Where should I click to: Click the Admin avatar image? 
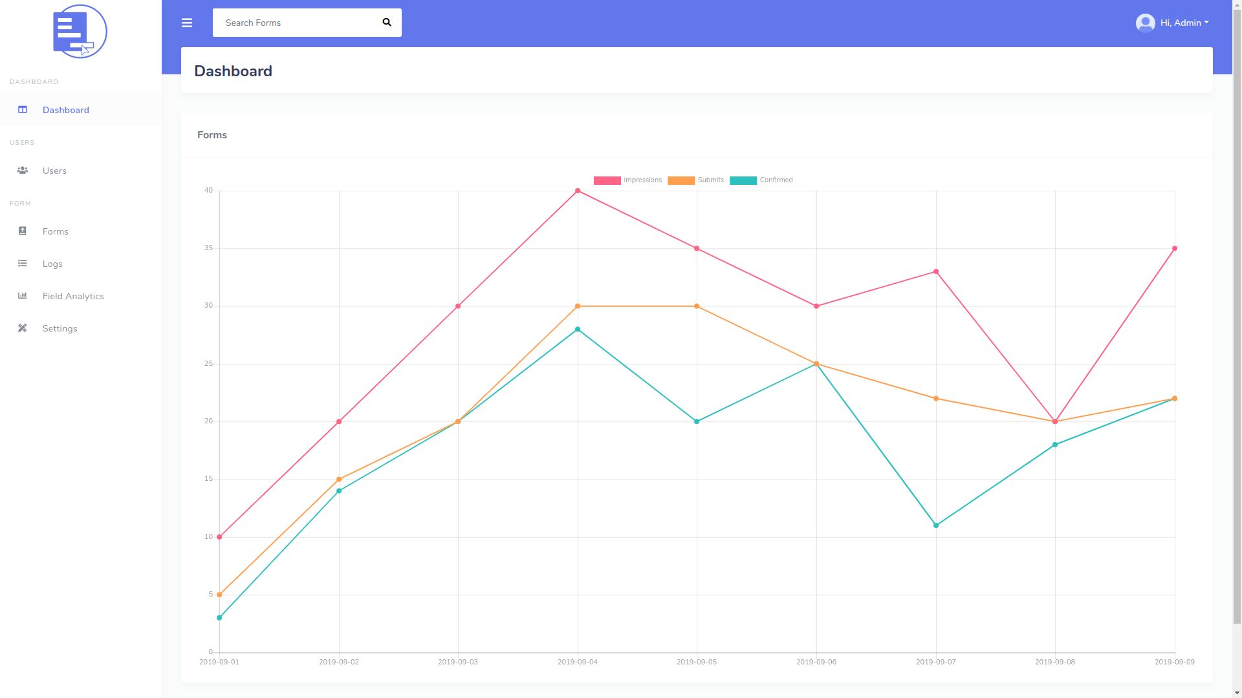coord(1145,23)
